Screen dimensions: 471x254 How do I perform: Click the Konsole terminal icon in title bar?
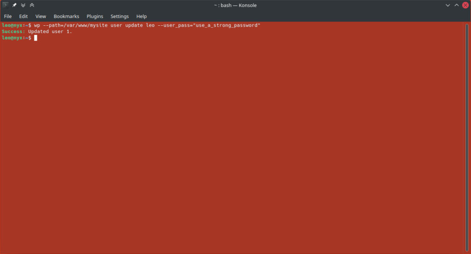6,5
